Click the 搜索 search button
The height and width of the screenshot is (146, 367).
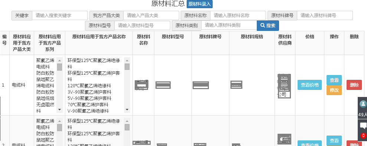pyautogui.click(x=268, y=26)
